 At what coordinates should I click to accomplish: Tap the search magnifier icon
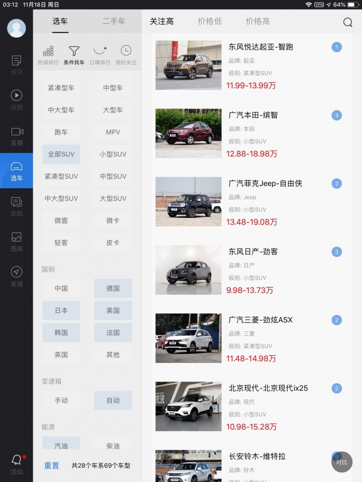(348, 22)
